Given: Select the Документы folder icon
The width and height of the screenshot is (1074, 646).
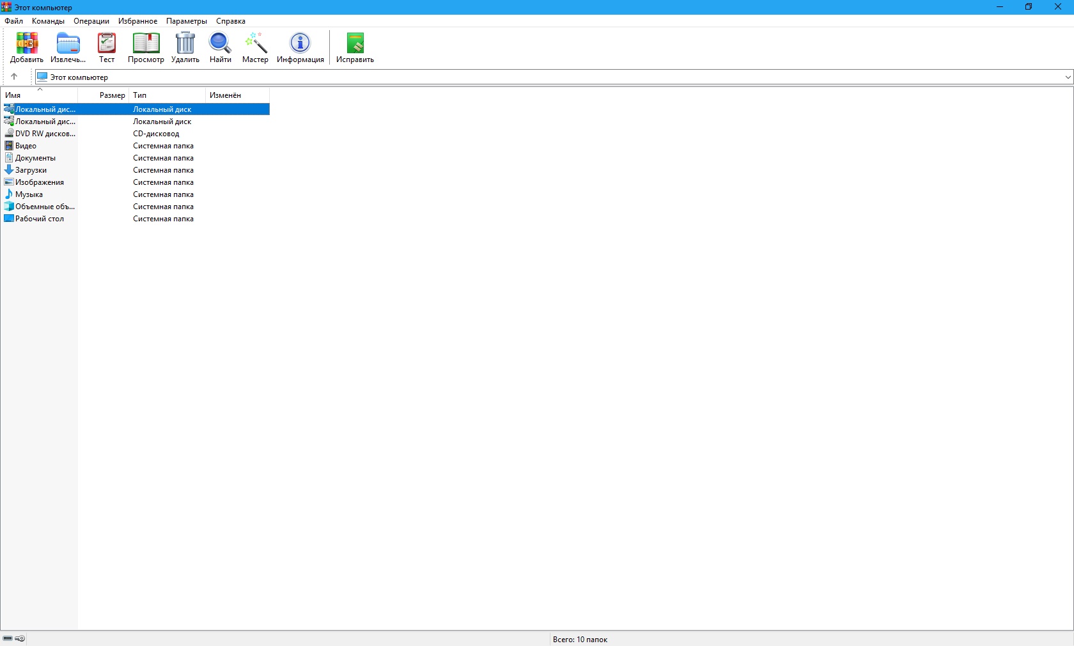Looking at the screenshot, I should click(9, 158).
